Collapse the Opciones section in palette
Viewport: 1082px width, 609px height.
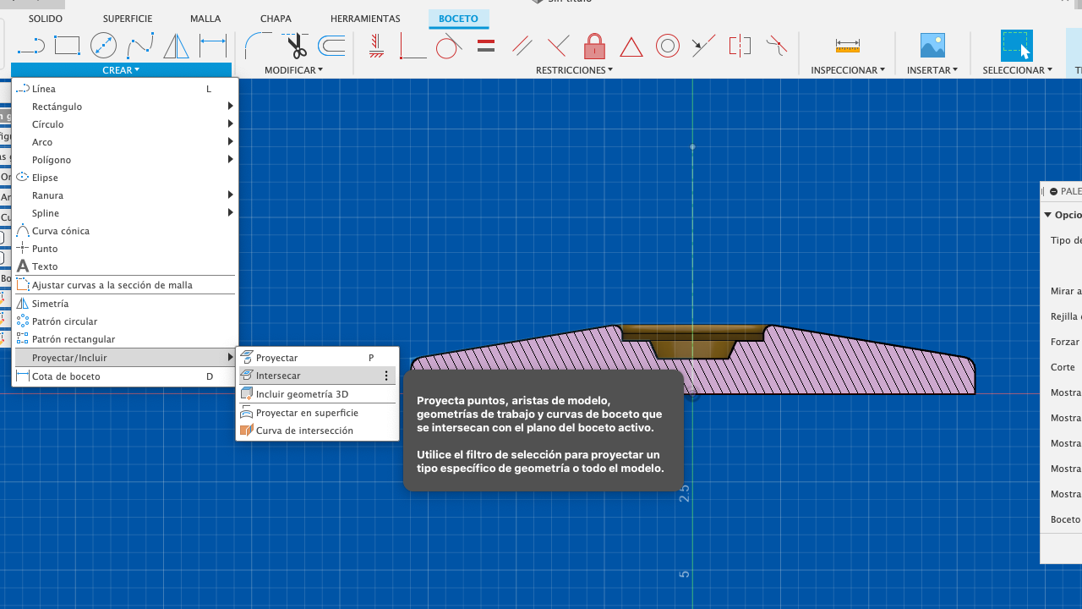click(1048, 215)
